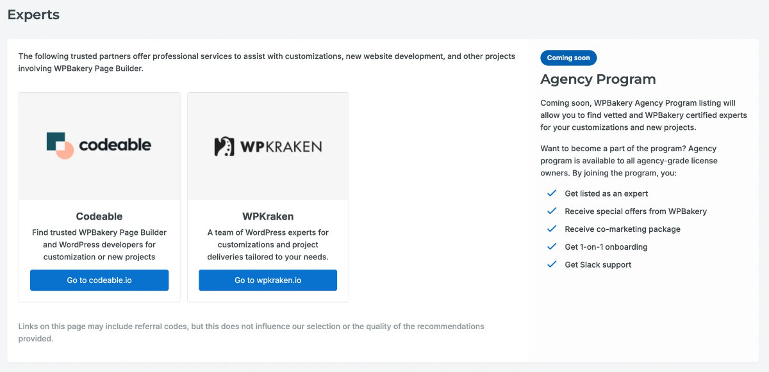Click the 'Coming soon' badge

coord(568,58)
